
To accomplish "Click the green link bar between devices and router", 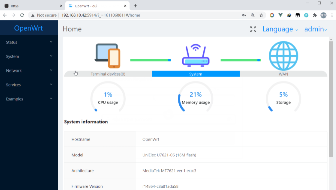I will [151, 60].
